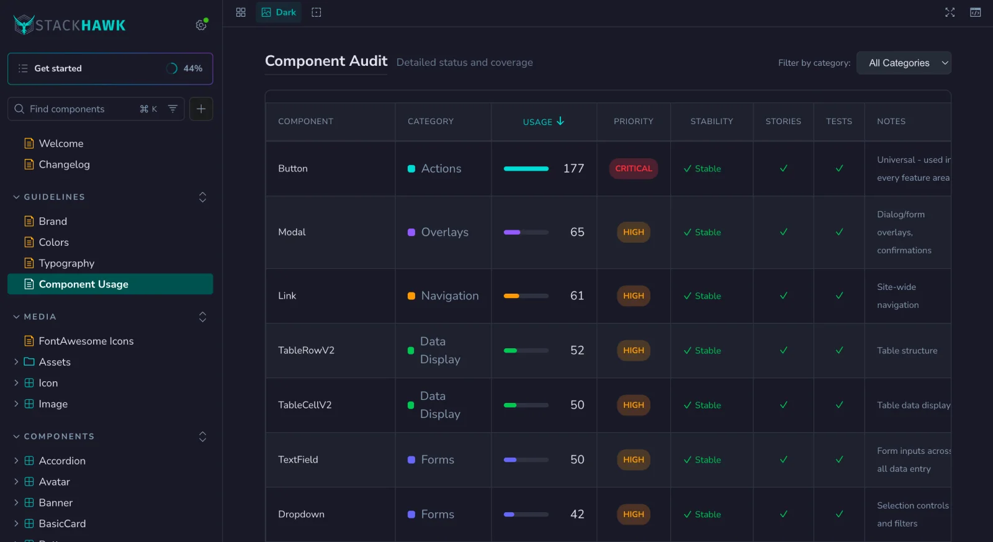This screenshot has width=993, height=542.
Task: Click the Image component grid icon
Action: tap(29, 404)
